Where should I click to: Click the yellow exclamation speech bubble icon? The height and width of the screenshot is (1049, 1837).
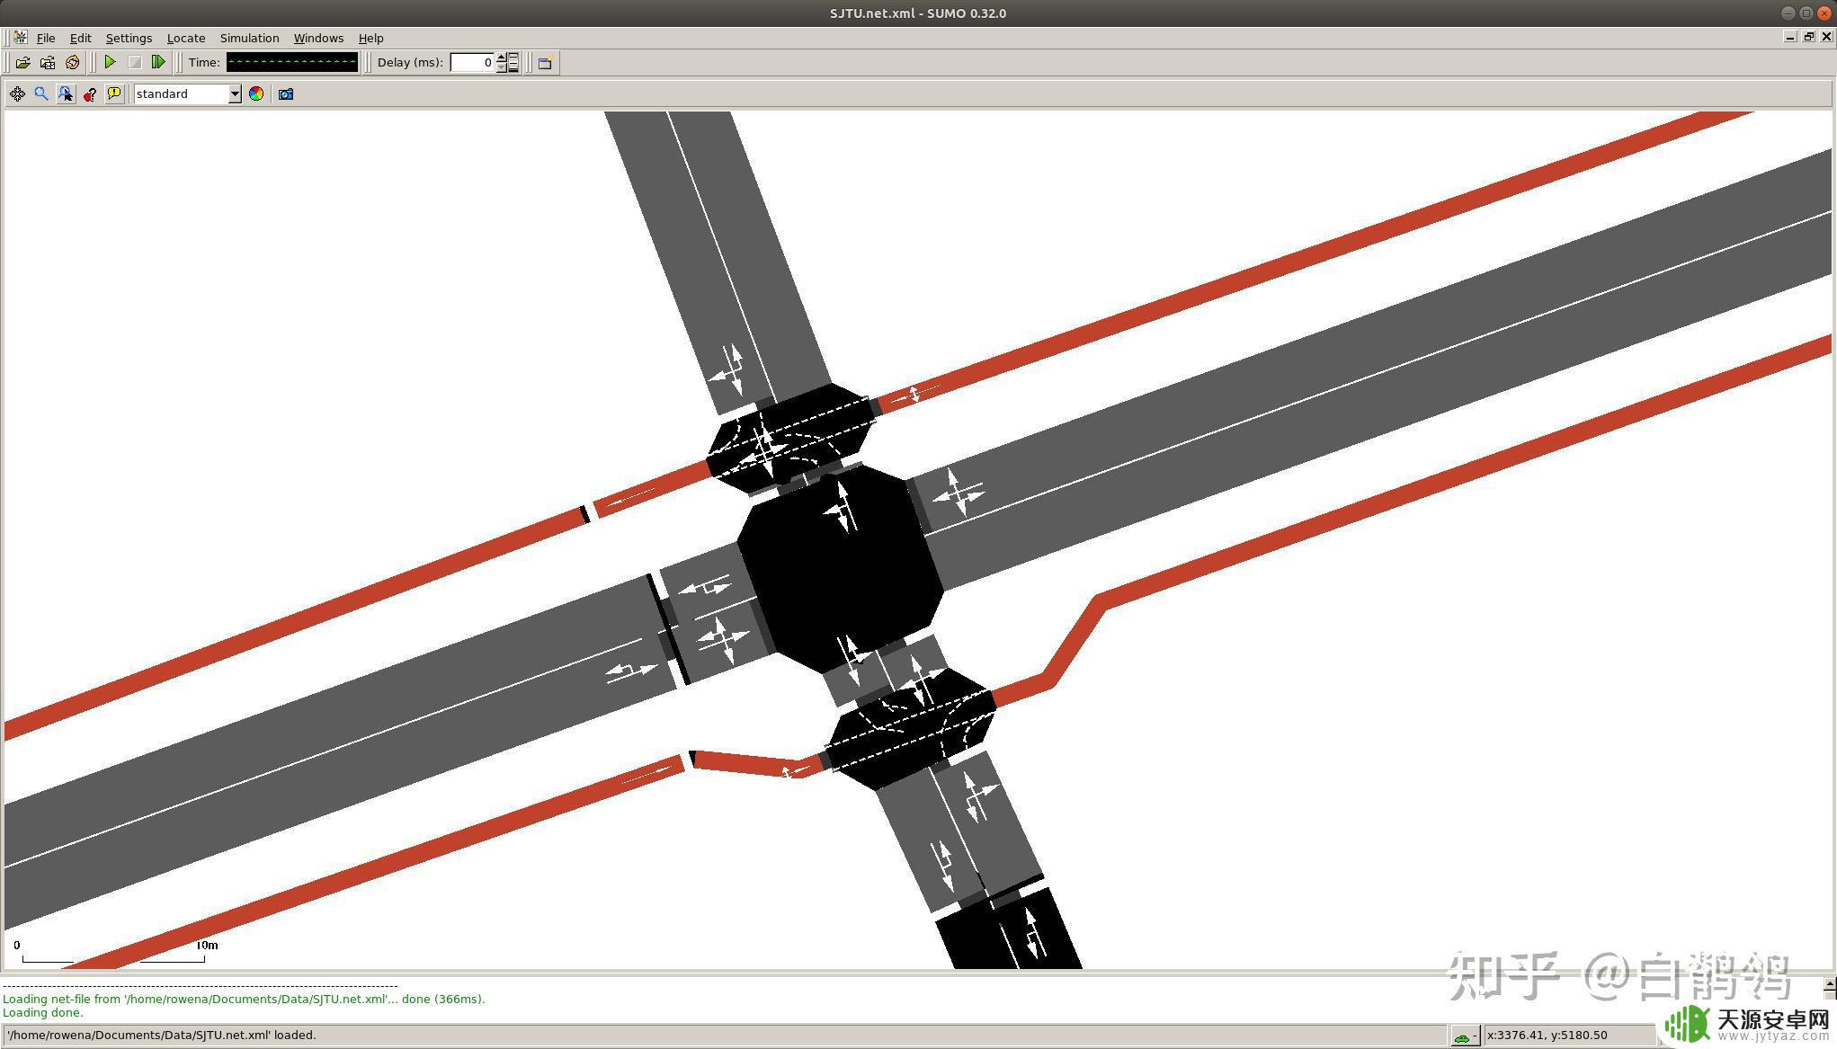[114, 93]
